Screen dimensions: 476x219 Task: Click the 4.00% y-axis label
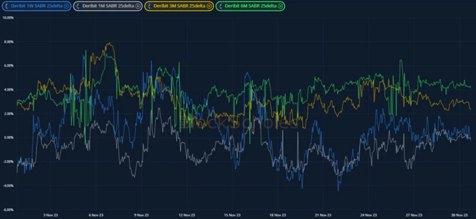coord(9,90)
